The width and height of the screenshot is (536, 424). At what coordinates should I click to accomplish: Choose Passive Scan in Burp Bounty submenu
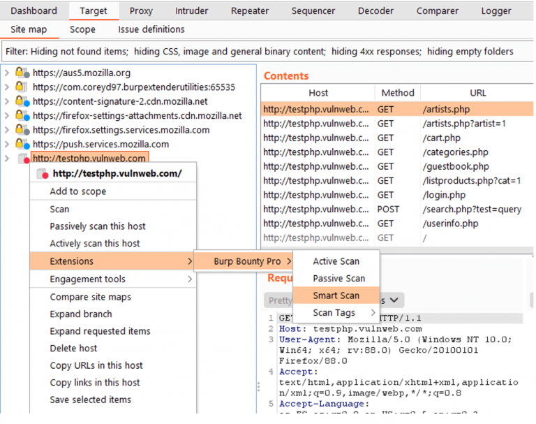coord(336,278)
